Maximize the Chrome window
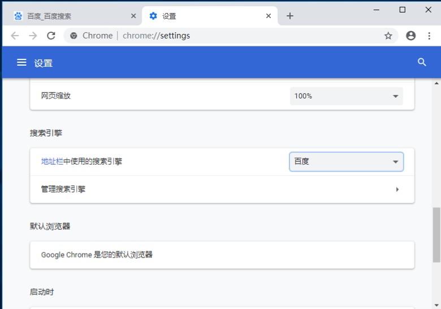This screenshot has height=309, width=441. pyautogui.click(x=402, y=10)
